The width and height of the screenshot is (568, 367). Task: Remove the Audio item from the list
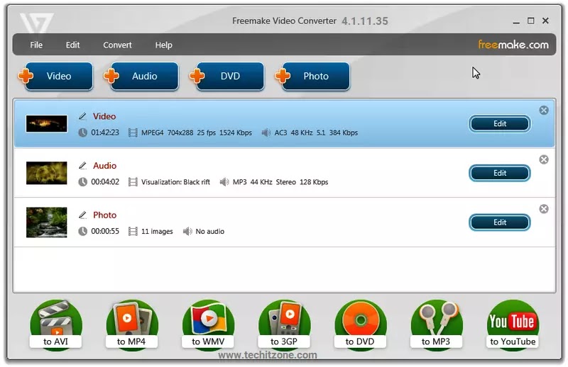point(544,159)
